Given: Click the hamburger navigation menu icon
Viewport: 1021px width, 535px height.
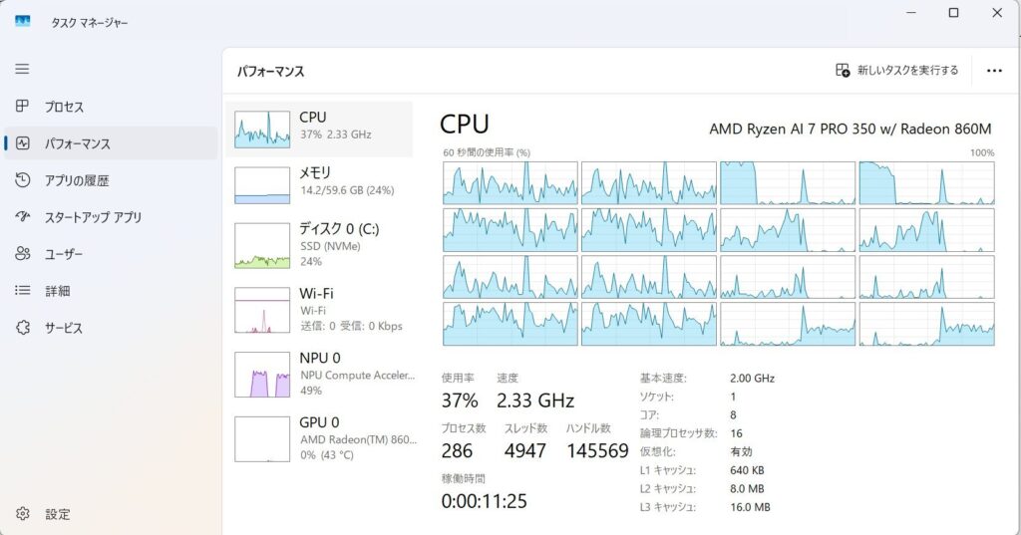Looking at the screenshot, I should tap(22, 69).
